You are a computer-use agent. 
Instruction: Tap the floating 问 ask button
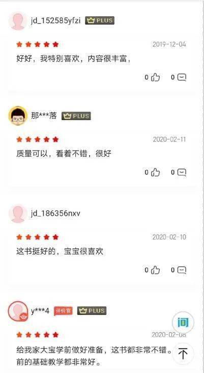tap(183, 323)
